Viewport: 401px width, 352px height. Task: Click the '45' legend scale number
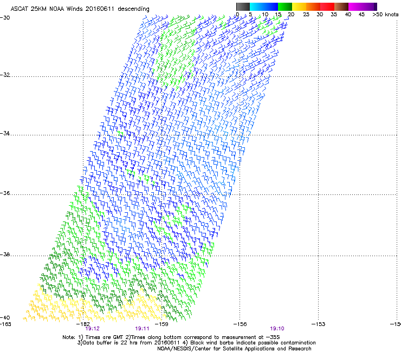pyautogui.click(x=361, y=15)
